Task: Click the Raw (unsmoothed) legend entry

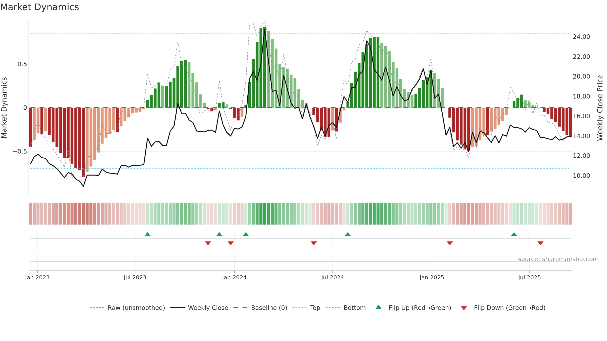Action: click(127, 308)
